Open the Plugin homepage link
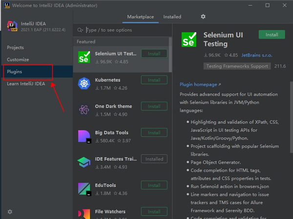 (199, 85)
